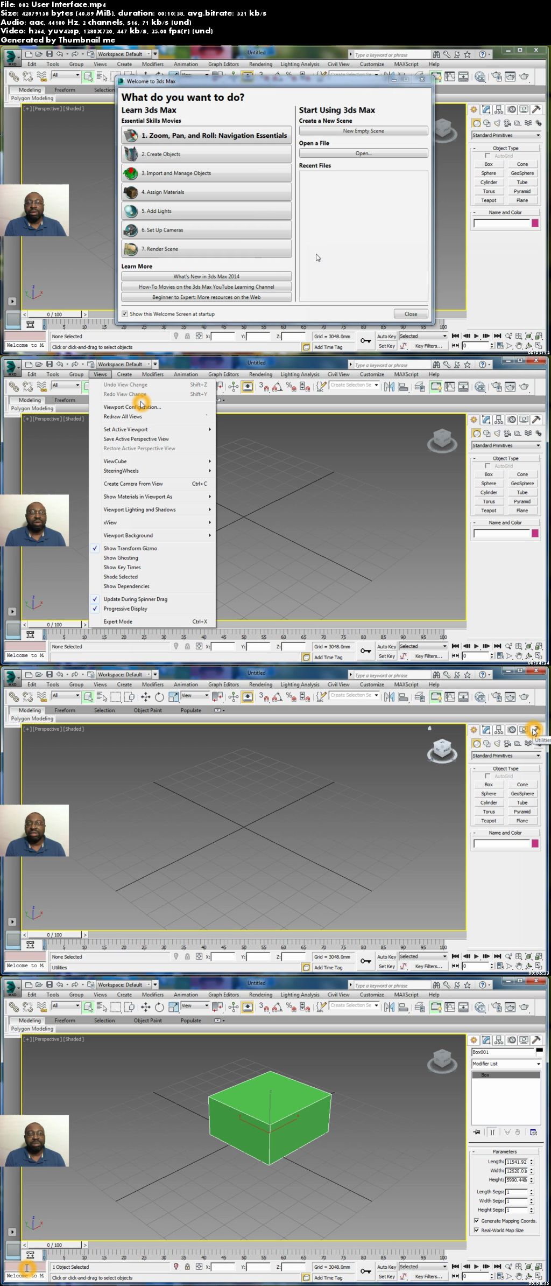Choose Save Active Perspective View menu item
The height and width of the screenshot is (1286, 551).
[153, 439]
